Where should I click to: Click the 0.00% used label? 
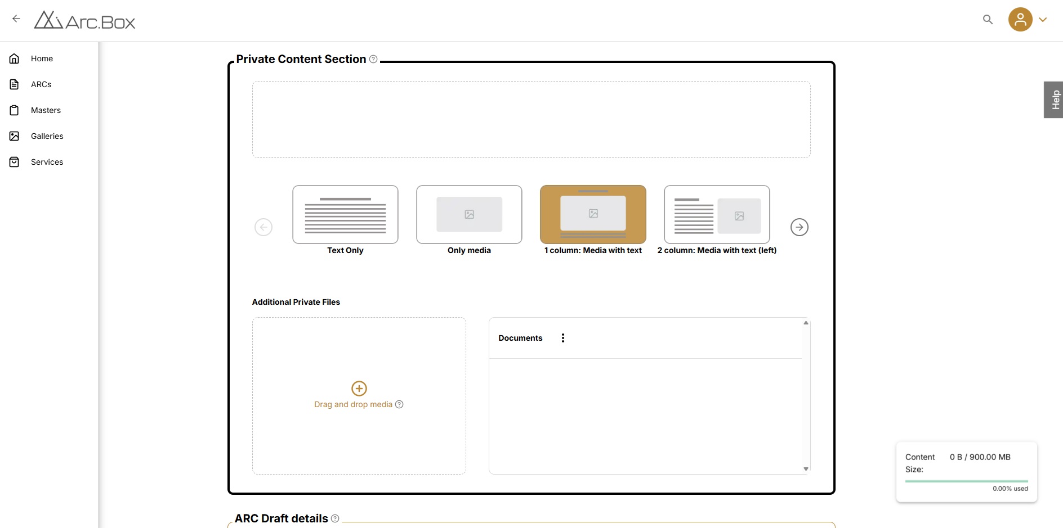point(1010,489)
